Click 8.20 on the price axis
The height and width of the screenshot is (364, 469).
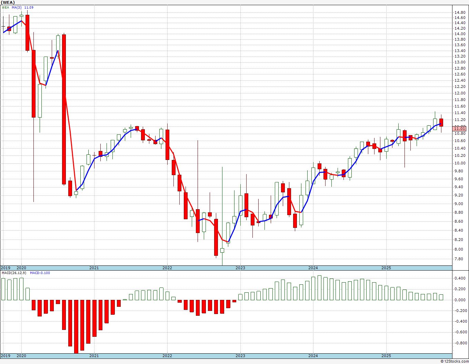tap(459, 240)
